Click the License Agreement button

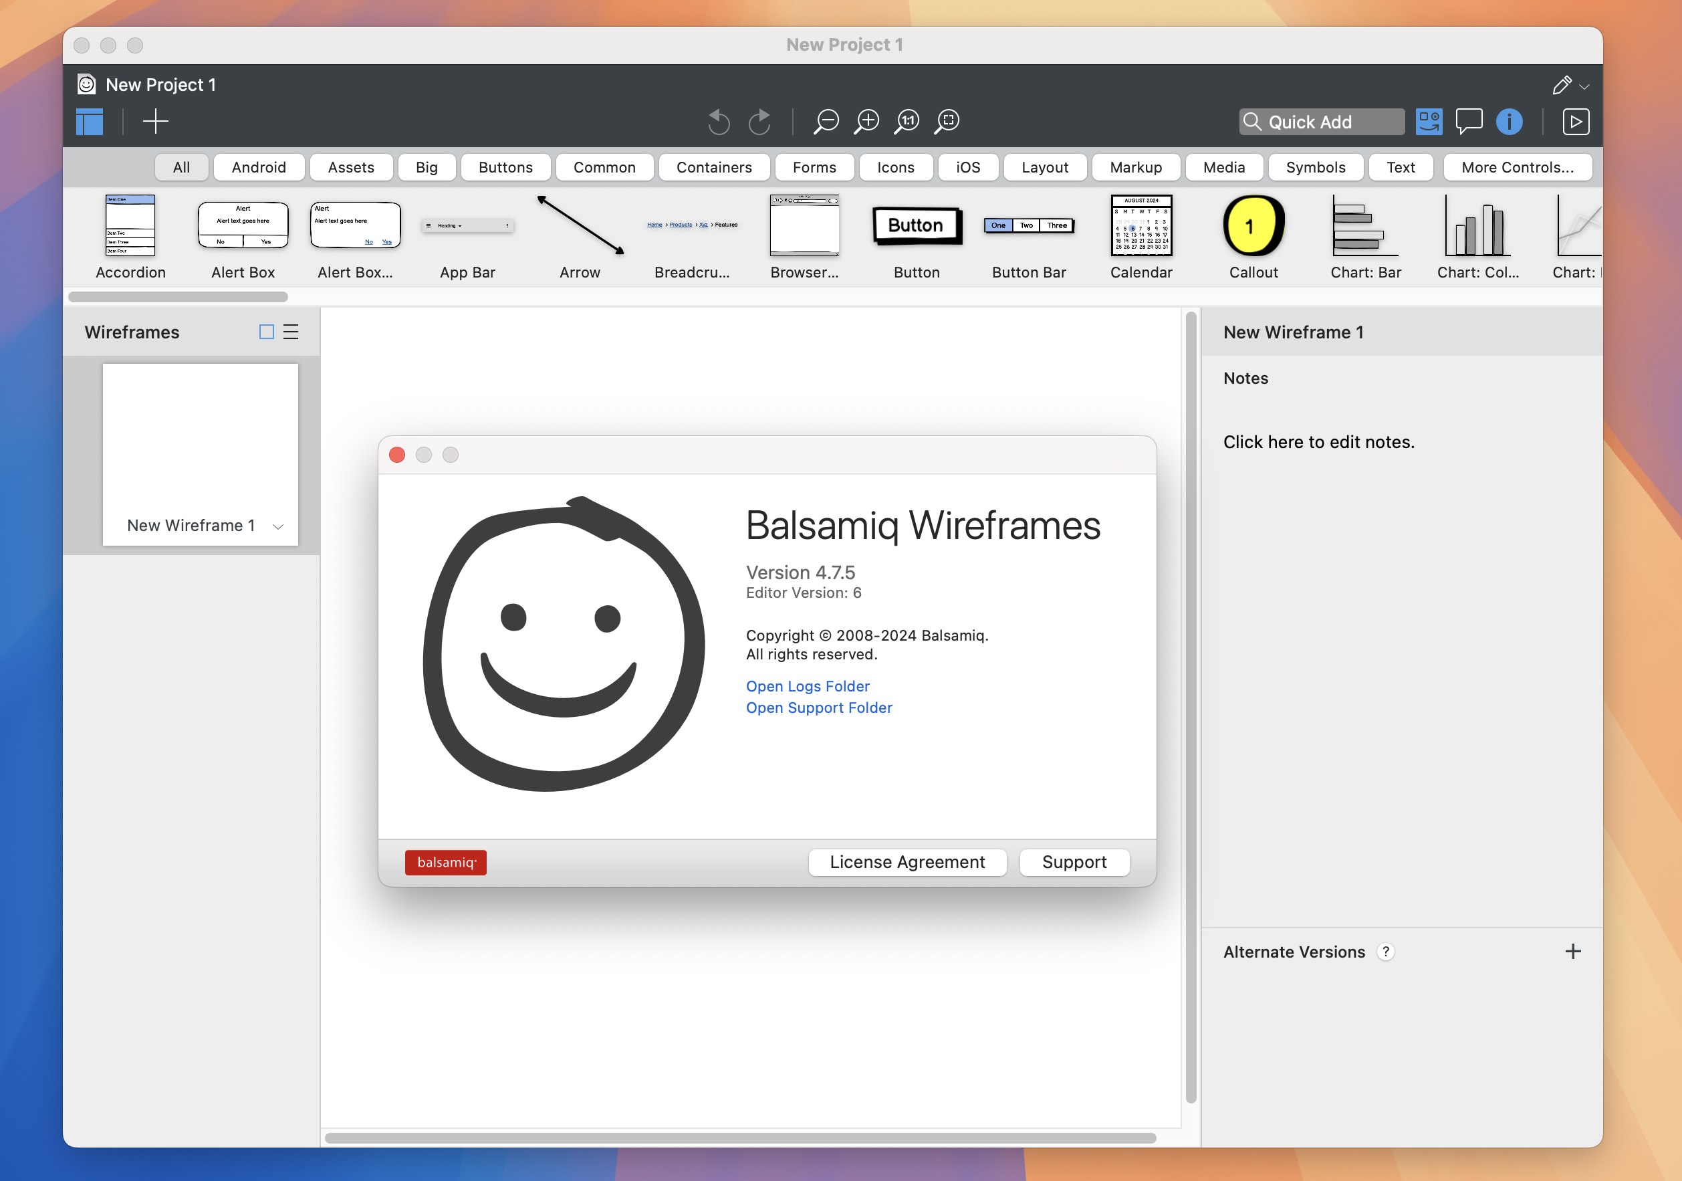pyautogui.click(x=909, y=861)
